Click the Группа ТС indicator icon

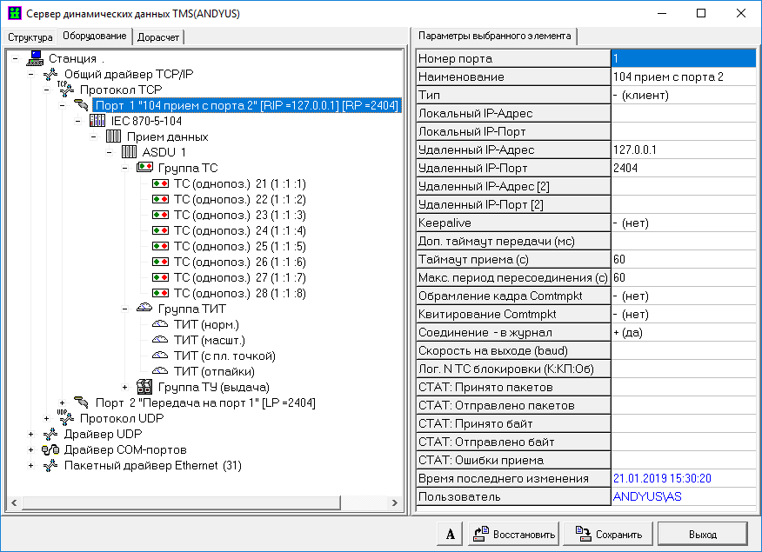144,168
